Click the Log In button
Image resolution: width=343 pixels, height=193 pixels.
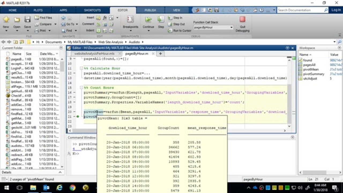point(336,10)
